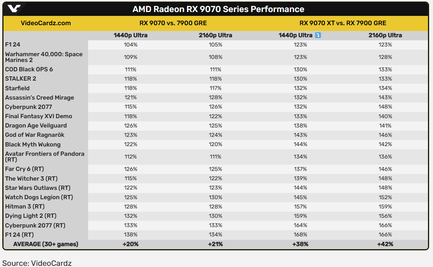Select the God of War Ragnarök row label

(x=35, y=135)
